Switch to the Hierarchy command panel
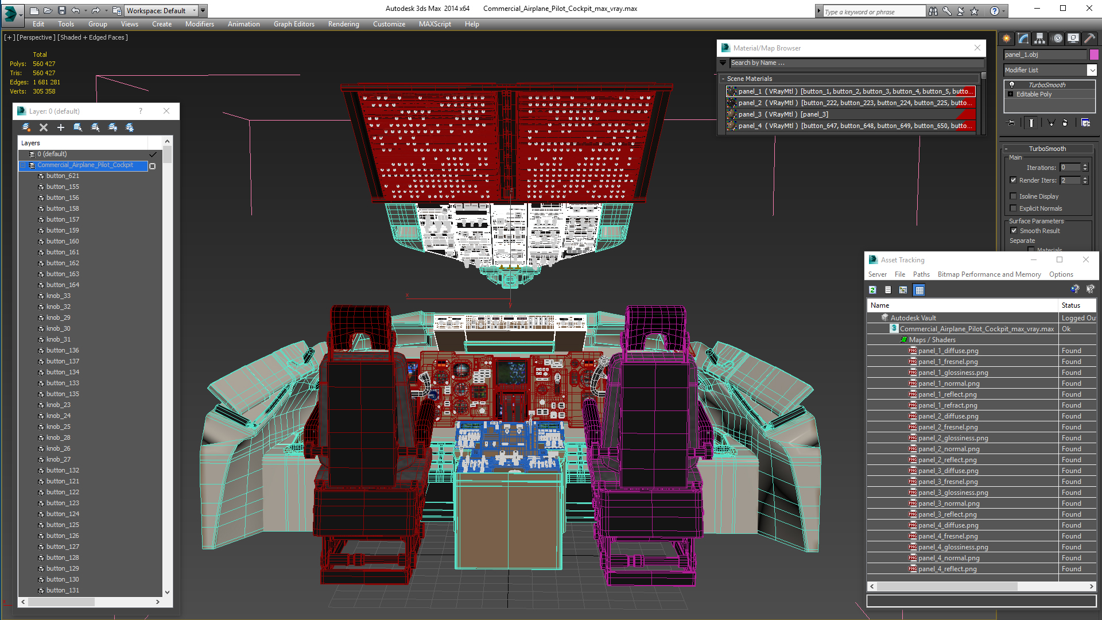Screen dimensions: 1102x620 coord(1039,38)
